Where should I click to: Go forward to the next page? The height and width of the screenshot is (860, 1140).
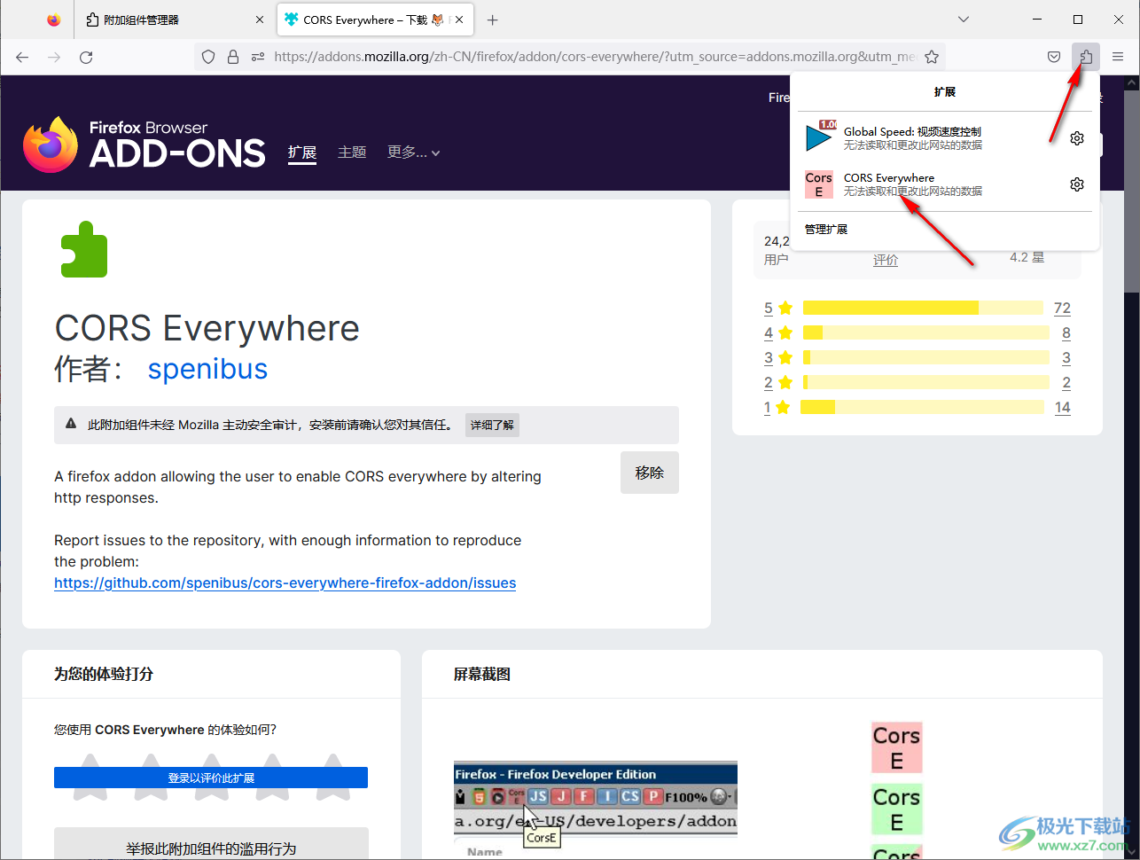pos(54,57)
